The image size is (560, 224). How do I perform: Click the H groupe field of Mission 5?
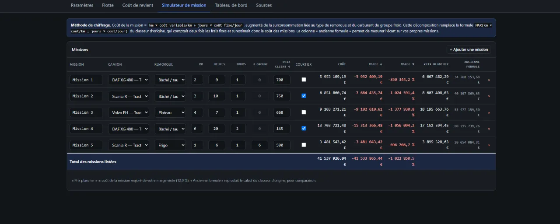pyautogui.click(x=259, y=145)
